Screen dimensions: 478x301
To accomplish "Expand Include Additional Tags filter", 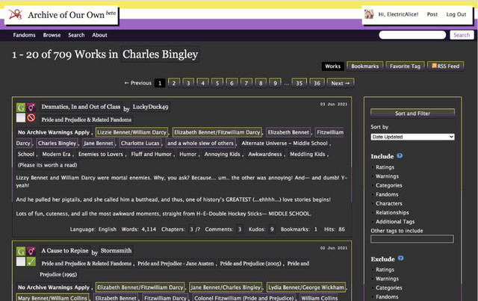I will (x=395, y=222).
